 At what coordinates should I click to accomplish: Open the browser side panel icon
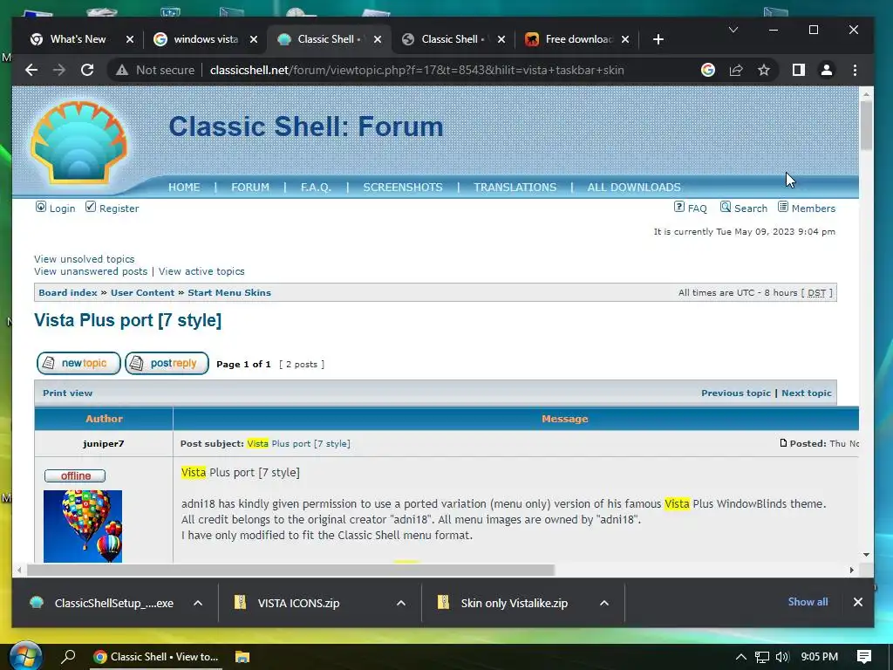799,70
